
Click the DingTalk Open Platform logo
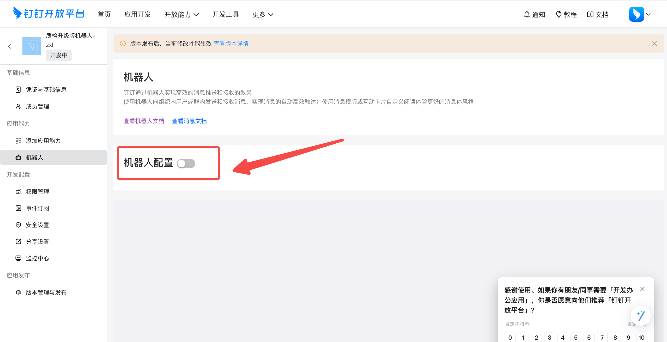click(x=49, y=14)
